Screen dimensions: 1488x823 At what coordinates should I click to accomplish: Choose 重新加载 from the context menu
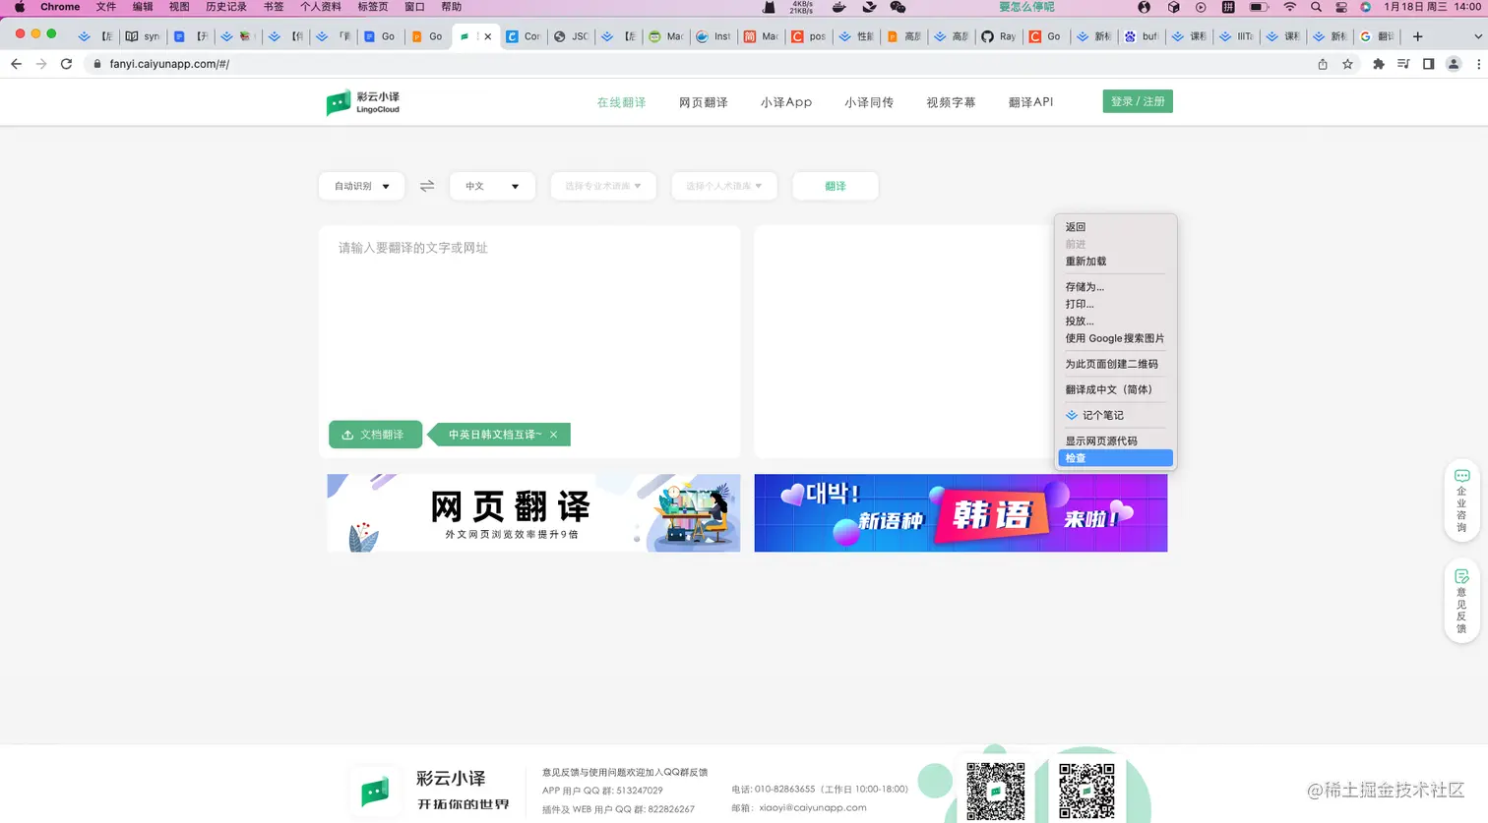[x=1115, y=262]
